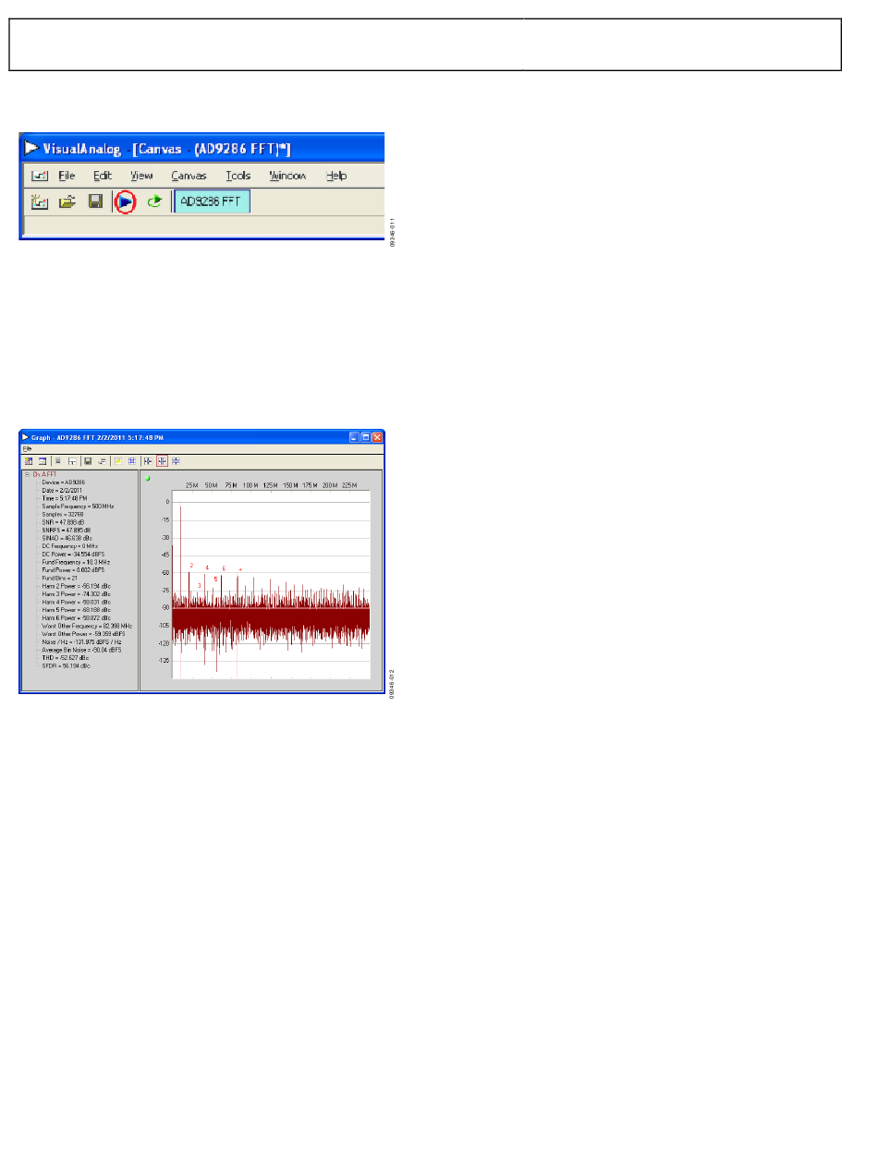Maximize the Graph window
Image resolution: width=878 pixels, height=1159 pixels.
click(366, 437)
